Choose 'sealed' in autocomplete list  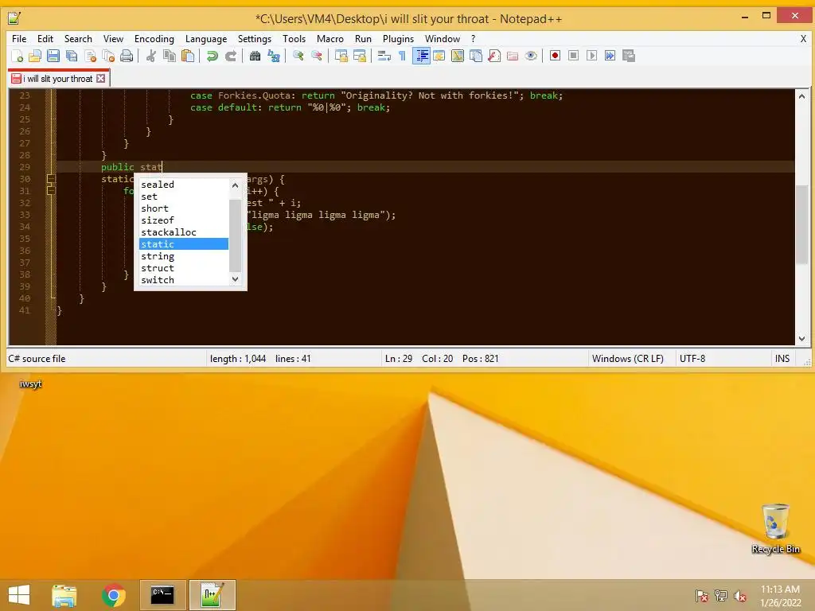184,185
